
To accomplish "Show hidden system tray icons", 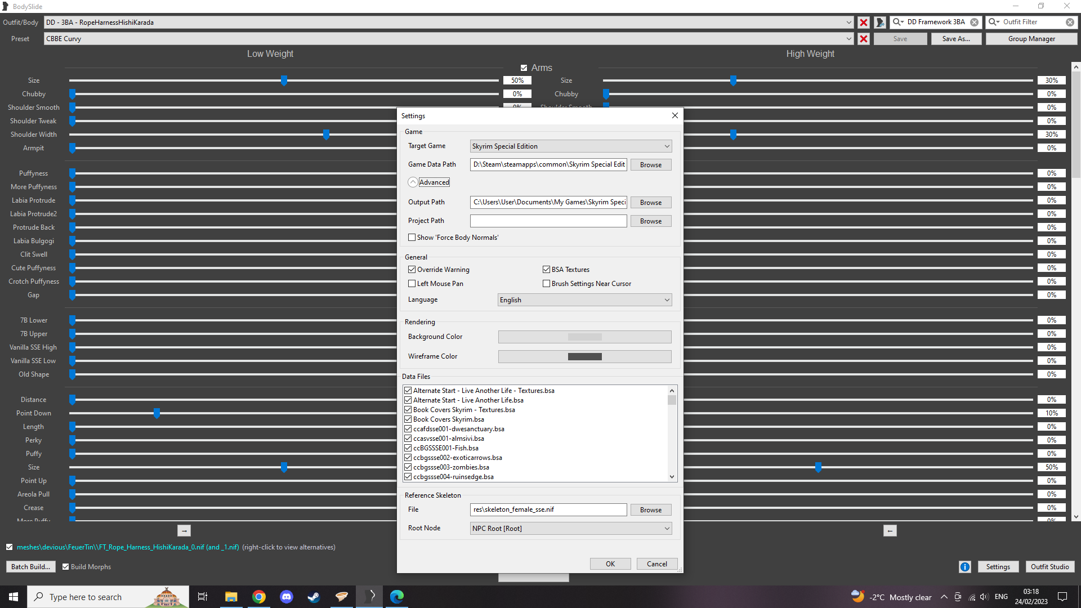I will pos(944,597).
